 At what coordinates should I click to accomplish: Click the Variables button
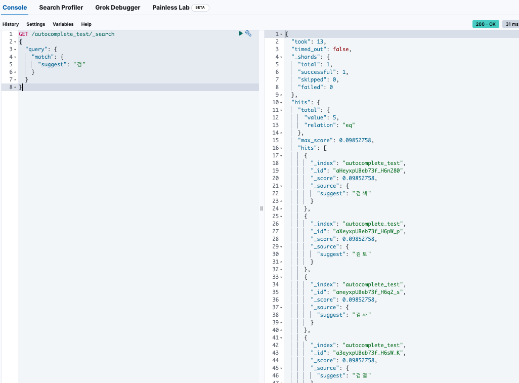click(63, 24)
